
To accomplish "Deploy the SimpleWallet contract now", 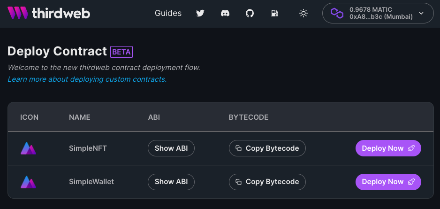I will tap(388, 182).
